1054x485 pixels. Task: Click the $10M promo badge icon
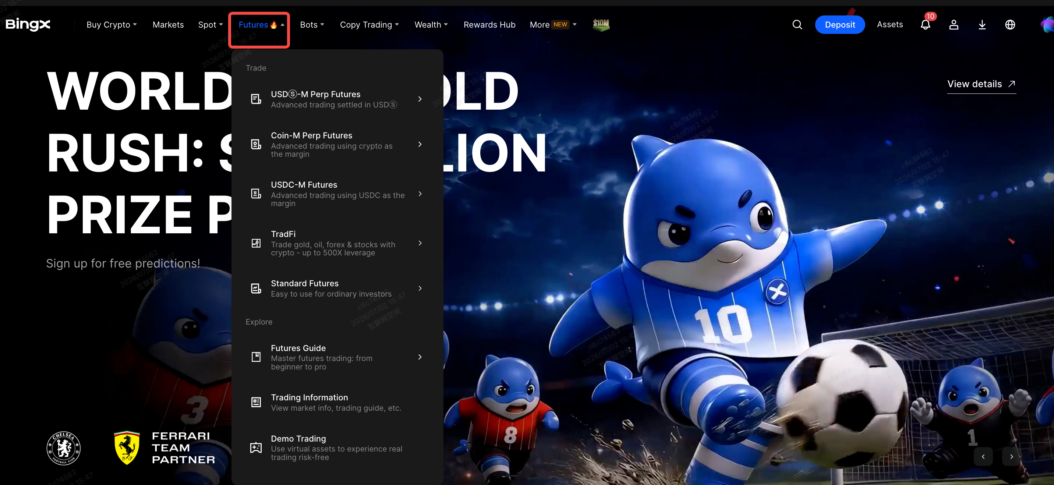[601, 25]
